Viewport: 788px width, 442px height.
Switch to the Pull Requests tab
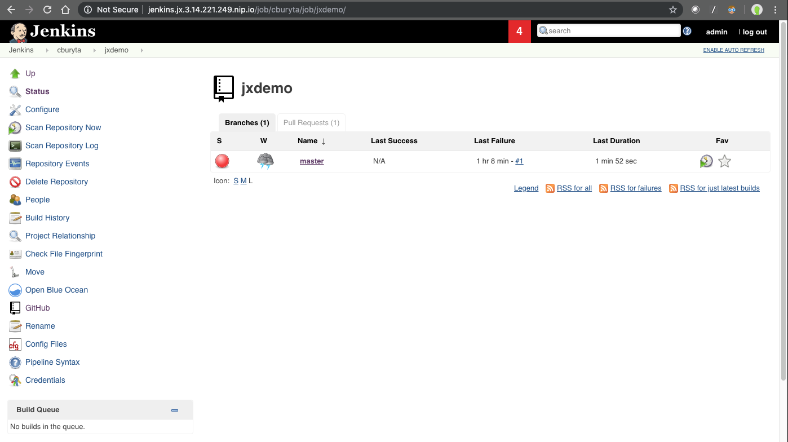[311, 123]
